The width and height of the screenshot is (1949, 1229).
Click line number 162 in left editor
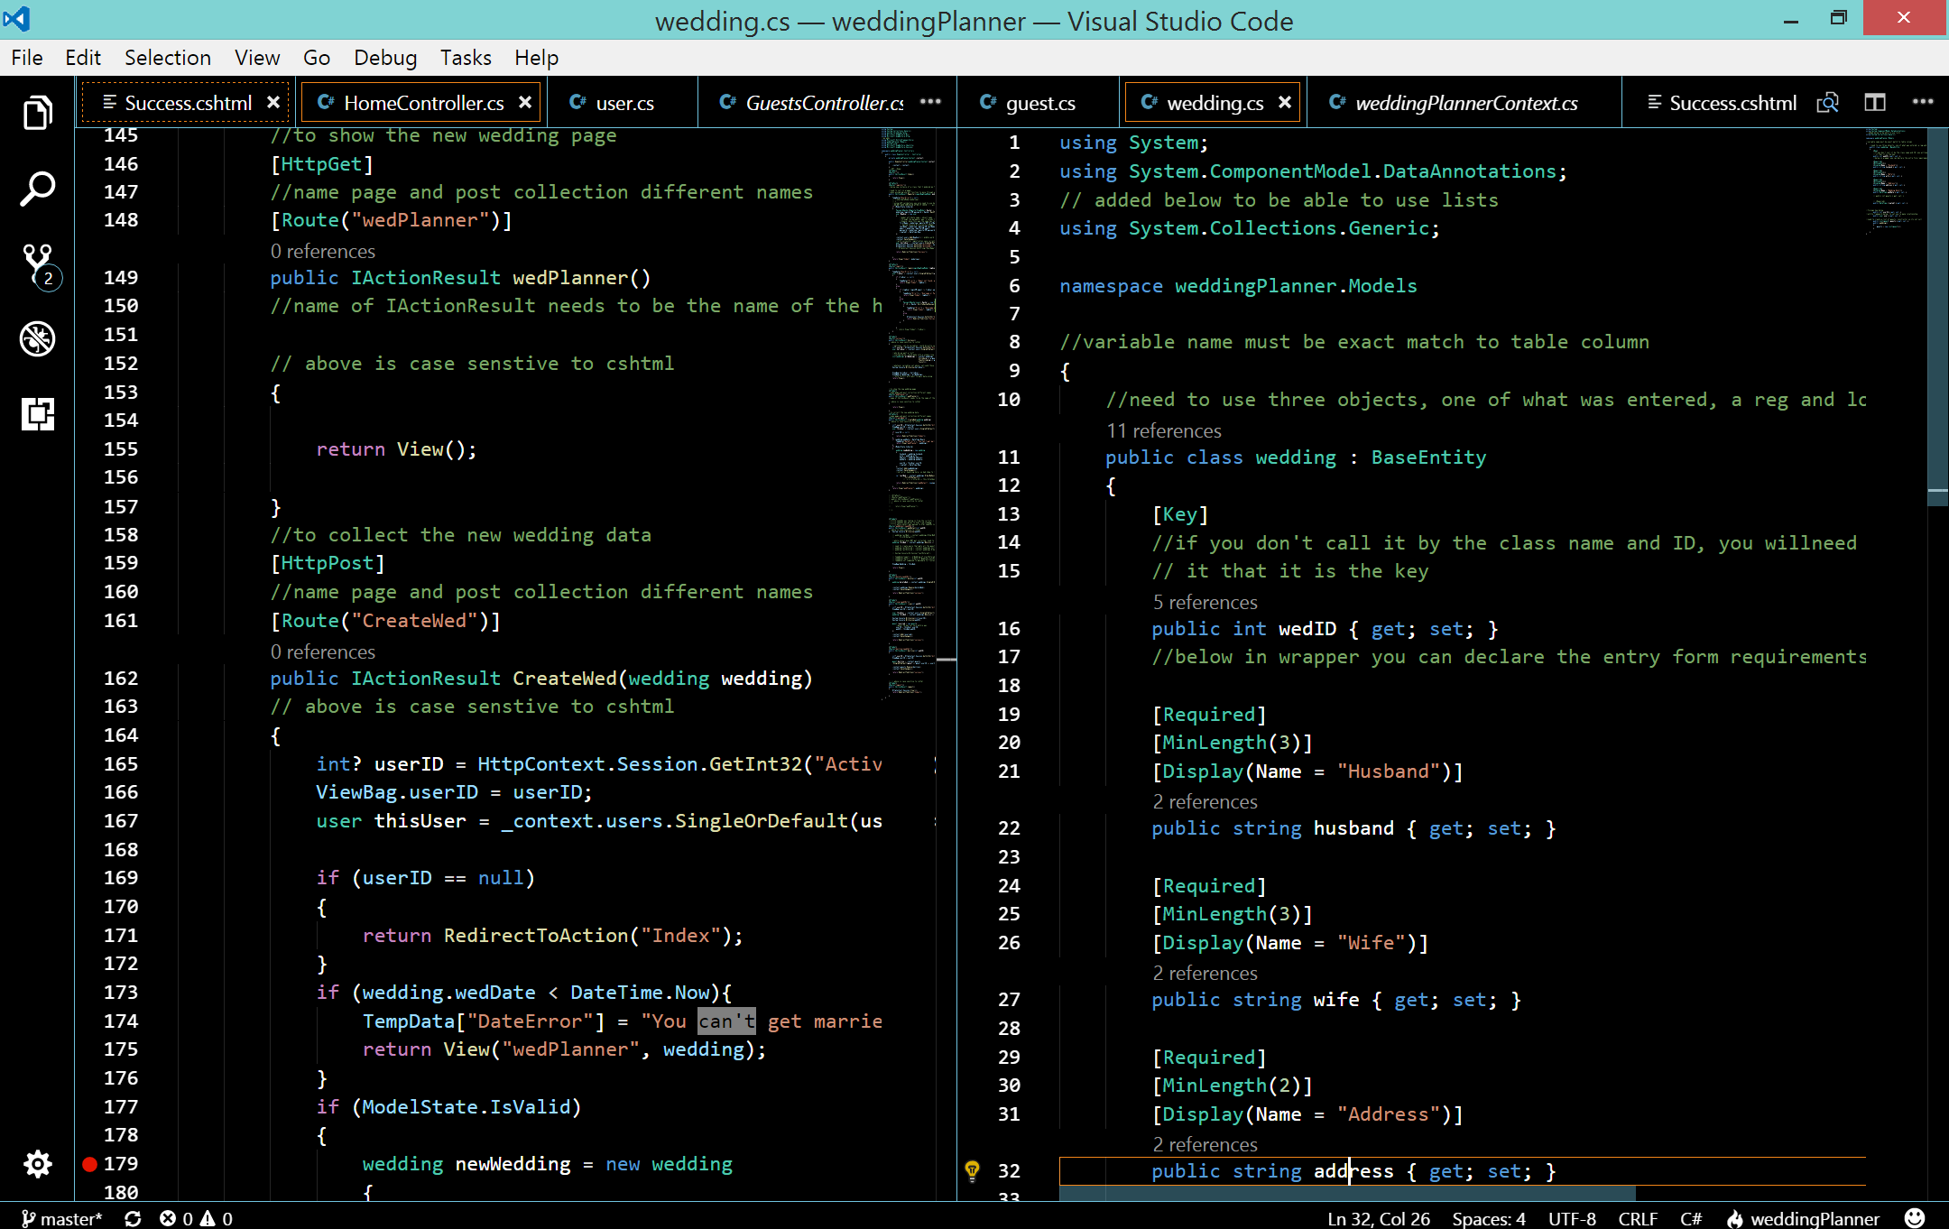tap(121, 679)
